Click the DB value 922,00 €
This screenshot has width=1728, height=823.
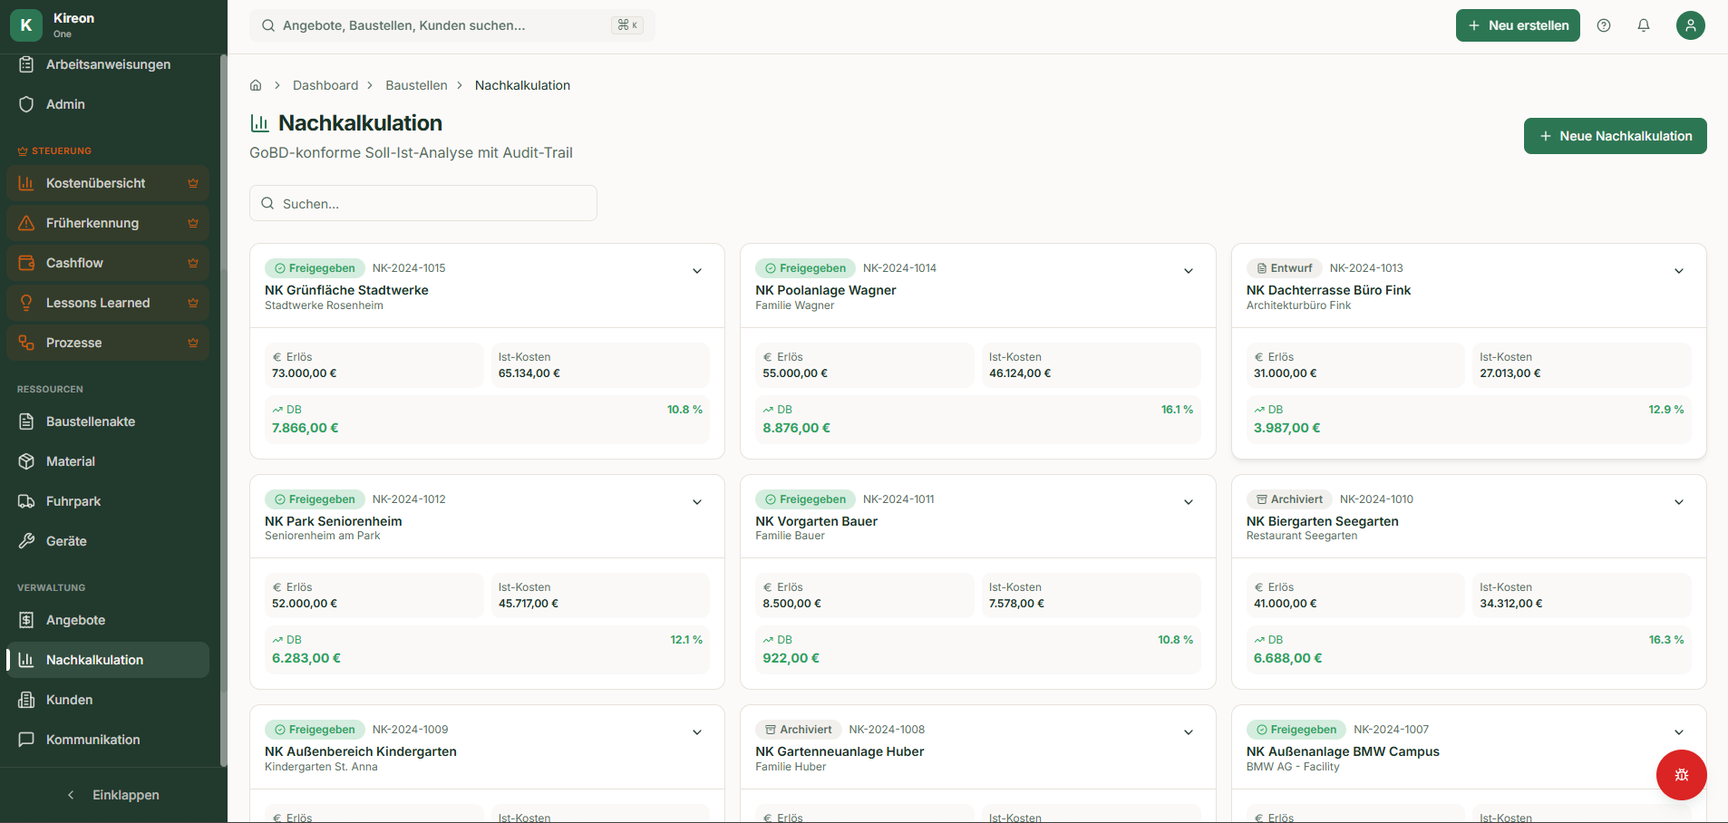791,658
